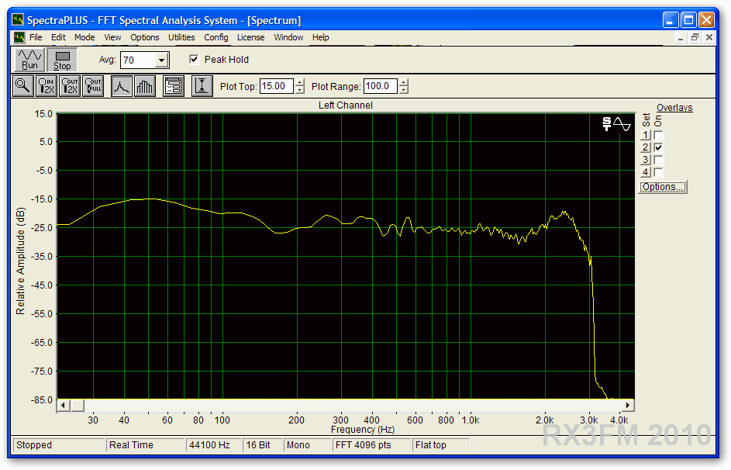Open the Edit menu

click(58, 37)
